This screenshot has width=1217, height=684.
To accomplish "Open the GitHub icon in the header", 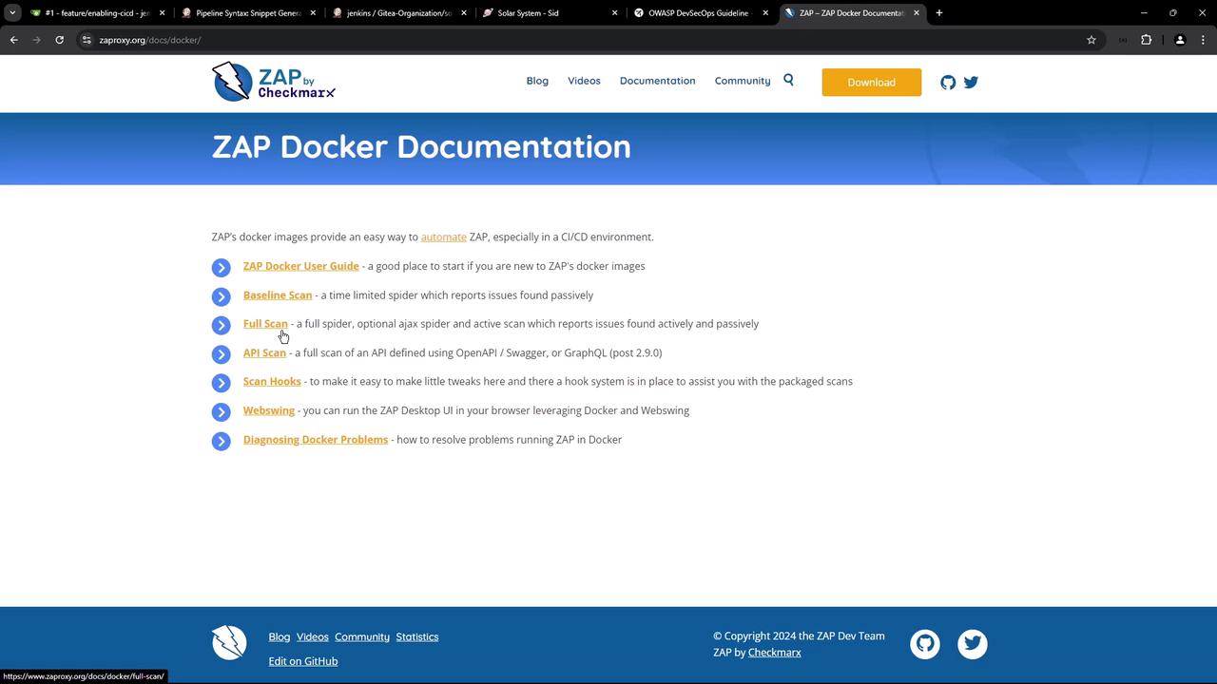I will click(x=948, y=82).
